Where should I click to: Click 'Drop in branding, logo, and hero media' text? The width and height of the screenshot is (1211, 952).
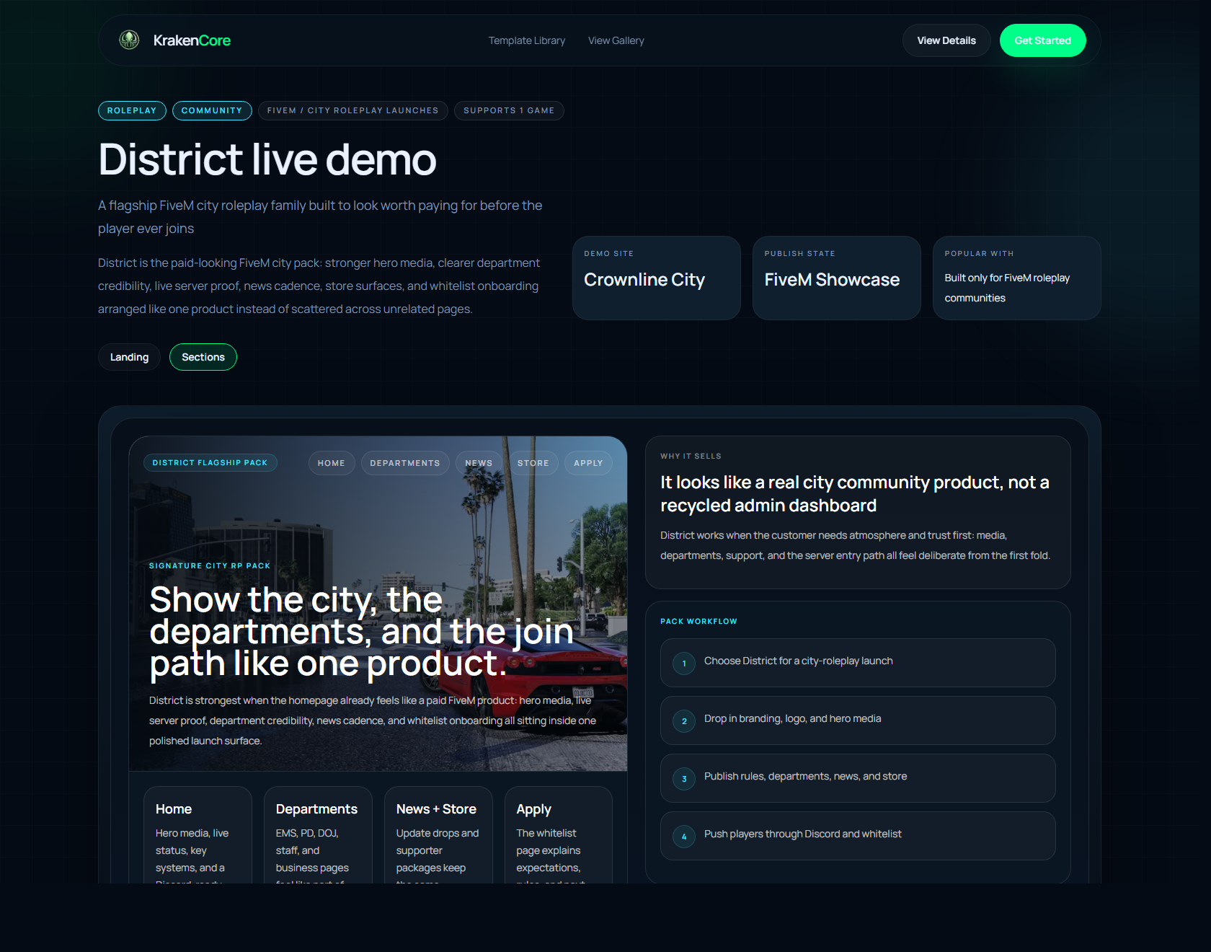793,718
